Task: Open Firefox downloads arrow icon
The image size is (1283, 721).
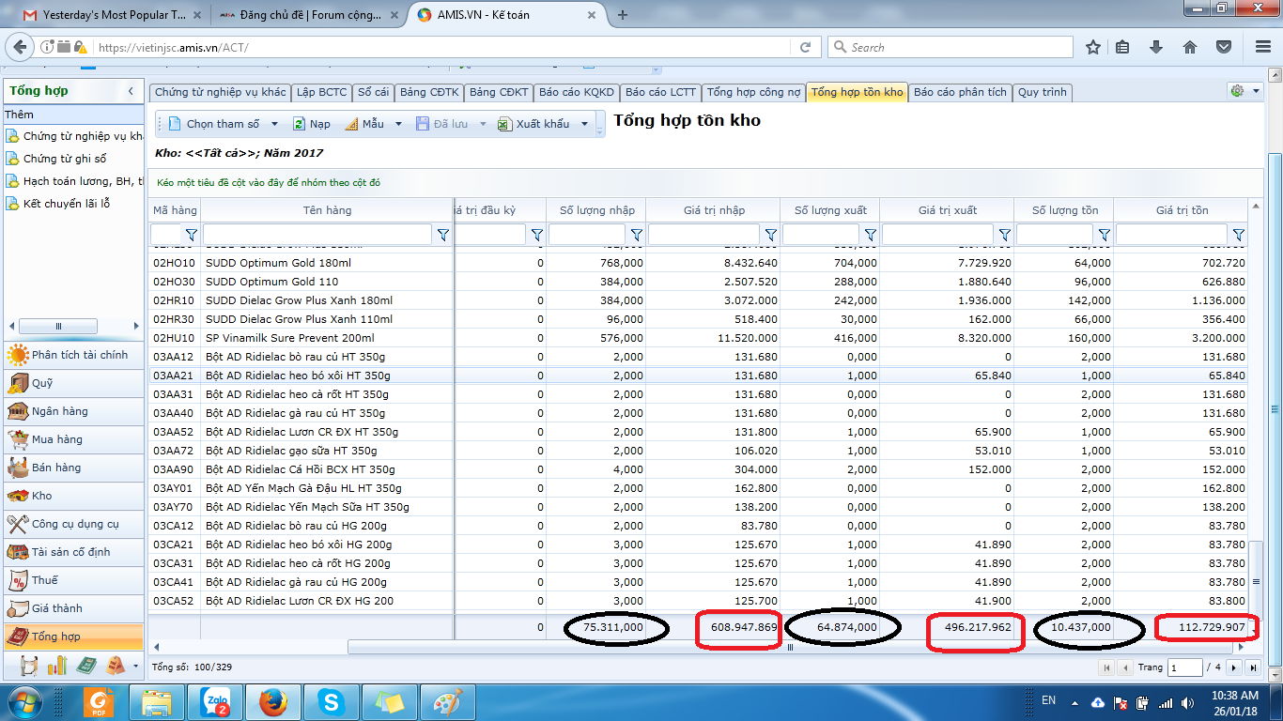Action: coord(1156,47)
